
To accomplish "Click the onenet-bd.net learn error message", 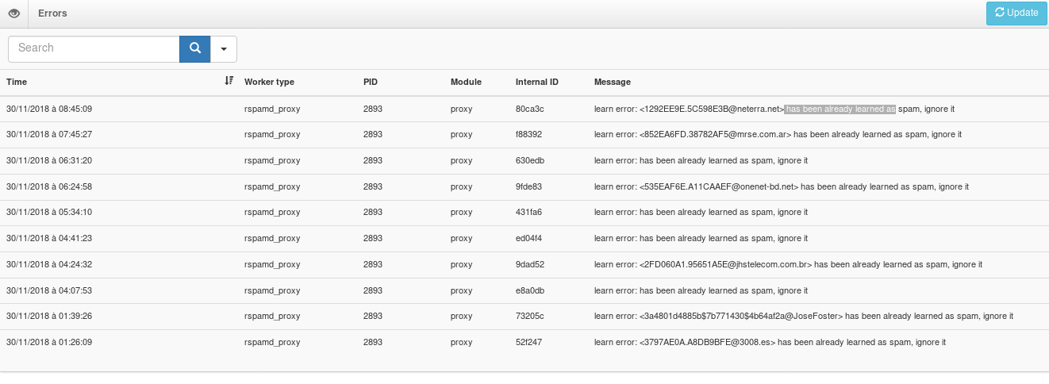I will click(782, 187).
